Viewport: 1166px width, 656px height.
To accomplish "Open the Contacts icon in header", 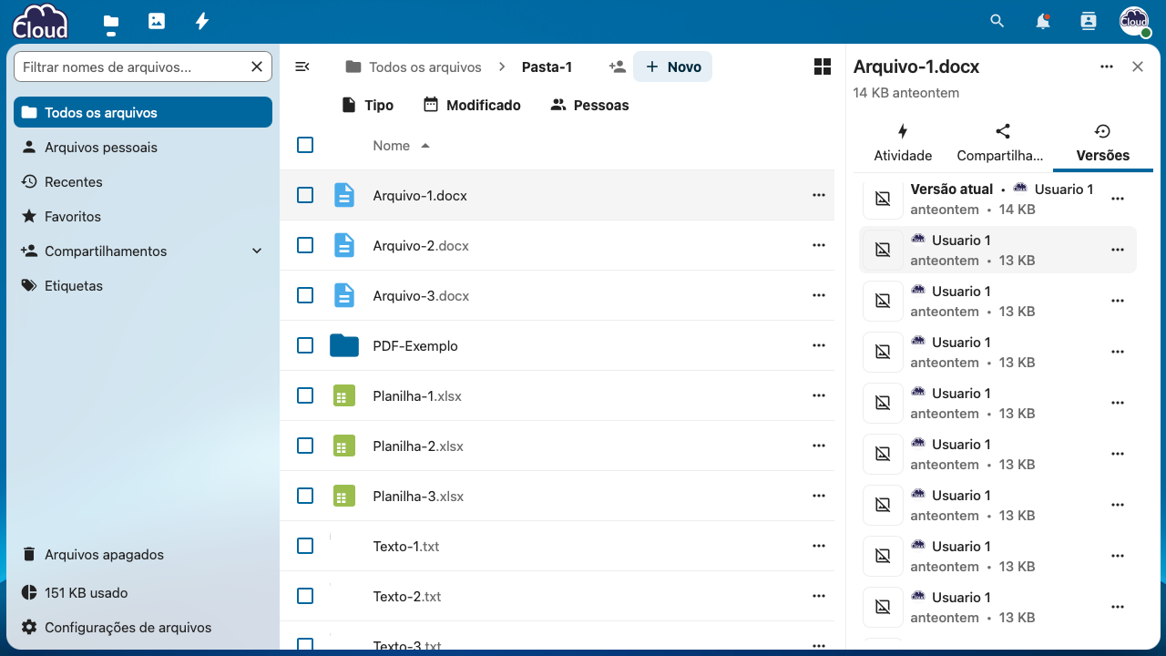I will 1089,21.
